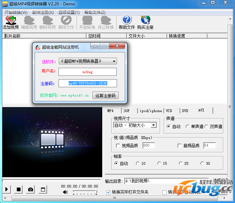Expand the 视频尺寸 video size dropdown

pos(153,125)
